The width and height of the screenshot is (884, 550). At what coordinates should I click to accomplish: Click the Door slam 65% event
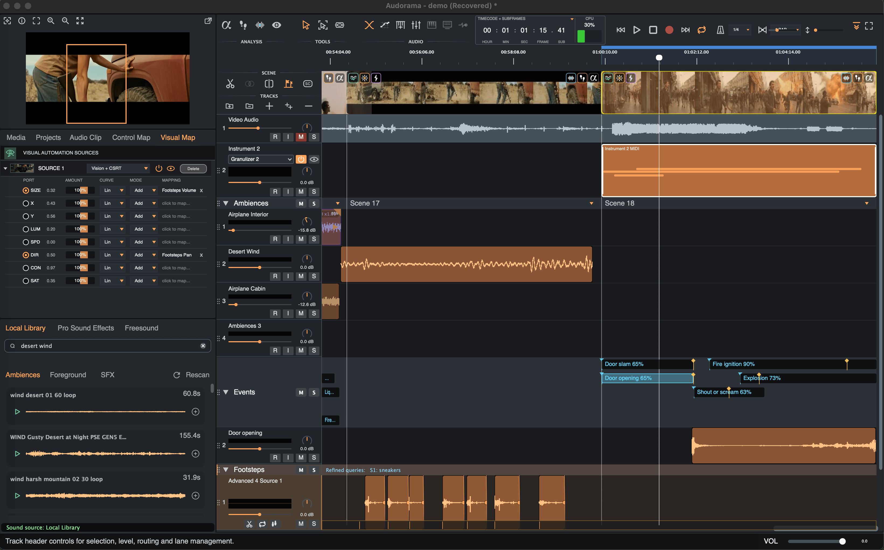pyautogui.click(x=647, y=364)
